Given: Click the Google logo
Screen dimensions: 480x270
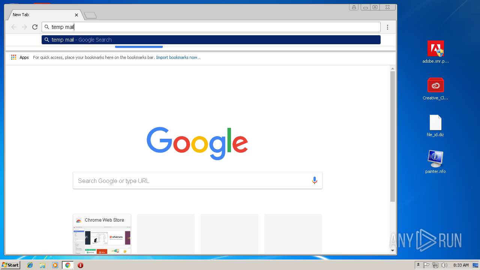Looking at the screenshot, I should coord(197,143).
